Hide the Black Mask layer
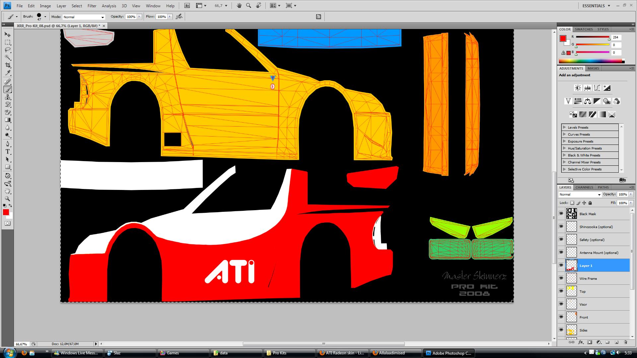Viewport: 637px width, 358px height. (x=561, y=214)
